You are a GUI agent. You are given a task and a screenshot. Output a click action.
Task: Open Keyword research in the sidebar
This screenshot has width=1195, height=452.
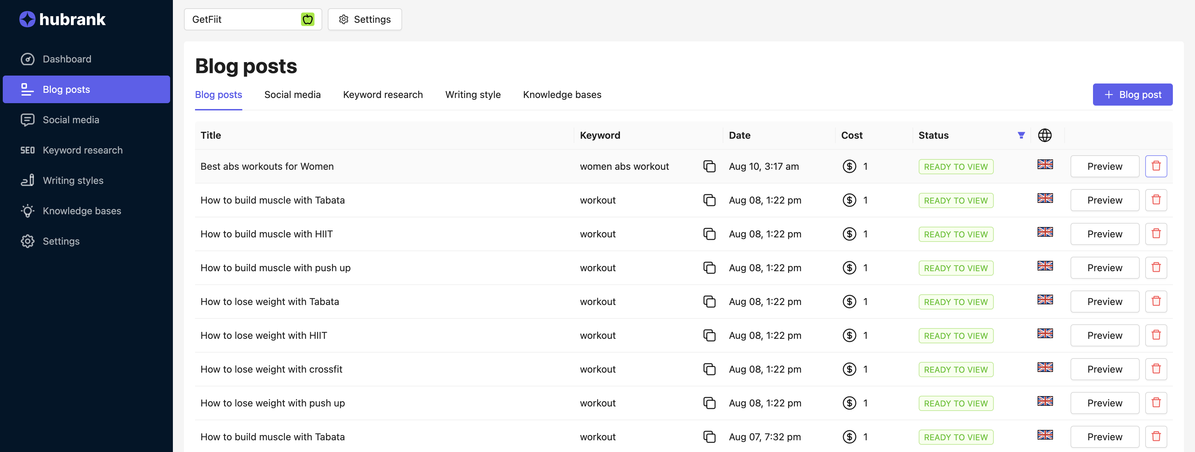(x=82, y=150)
